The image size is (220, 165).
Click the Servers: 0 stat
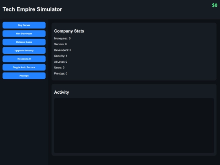tap(60, 44)
